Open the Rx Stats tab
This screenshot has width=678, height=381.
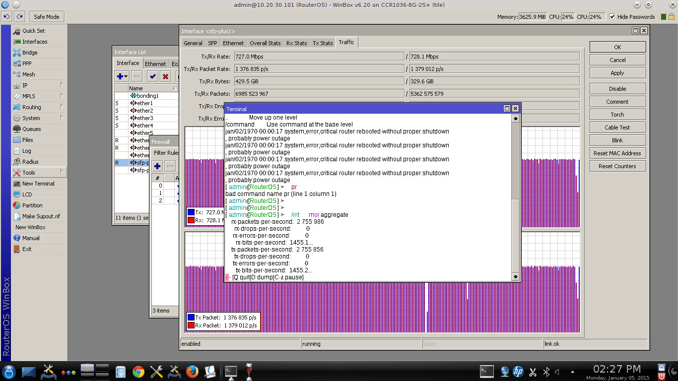pos(296,43)
